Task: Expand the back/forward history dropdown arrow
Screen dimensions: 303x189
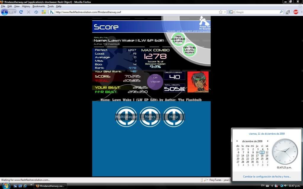Action: [x=15, y=12]
